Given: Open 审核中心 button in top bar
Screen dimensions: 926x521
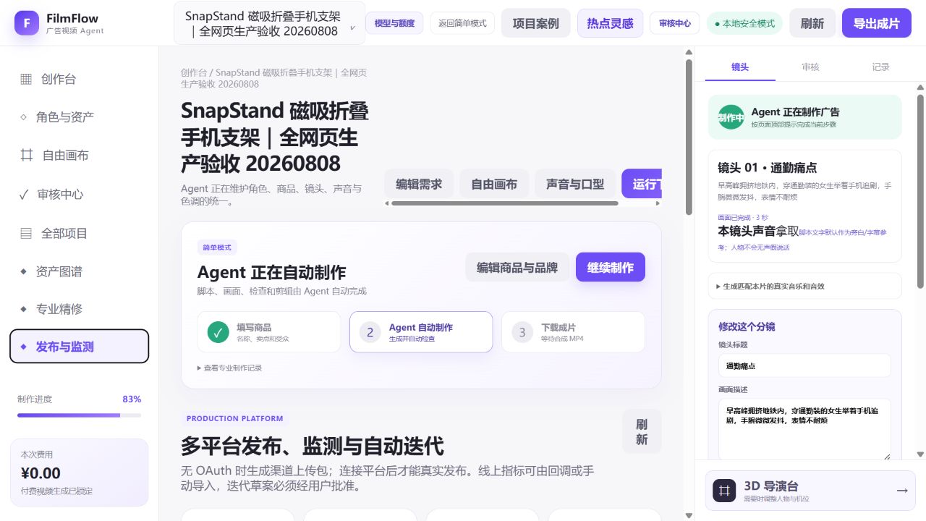Looking at the screenshot, I should (674, 23).
